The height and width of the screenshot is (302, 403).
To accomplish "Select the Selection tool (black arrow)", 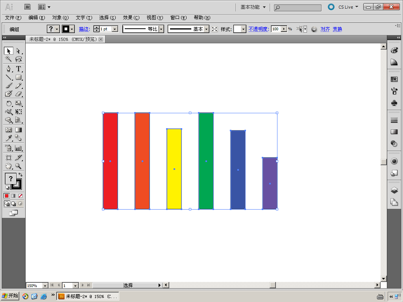I will click(9, 51).
